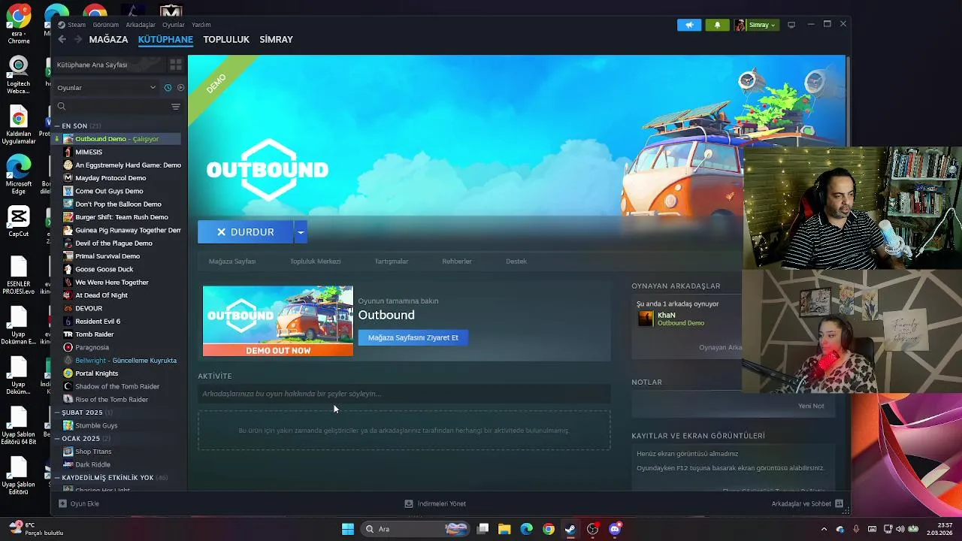Select Stumble Guys

click(x=96, y=425)
